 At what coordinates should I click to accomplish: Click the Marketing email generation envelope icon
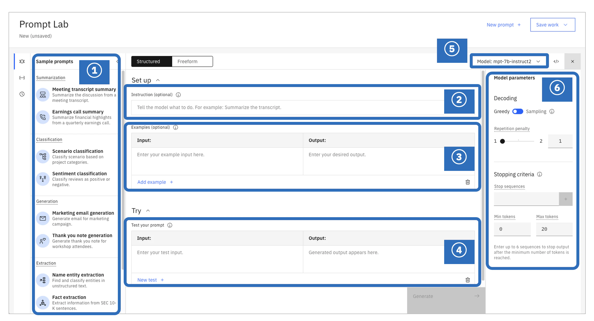point(43,219)
